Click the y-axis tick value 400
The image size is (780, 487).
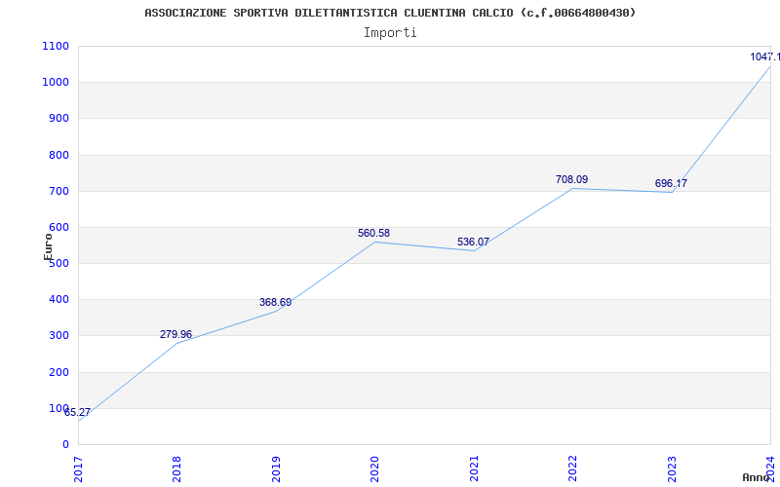tap(58, 300)
